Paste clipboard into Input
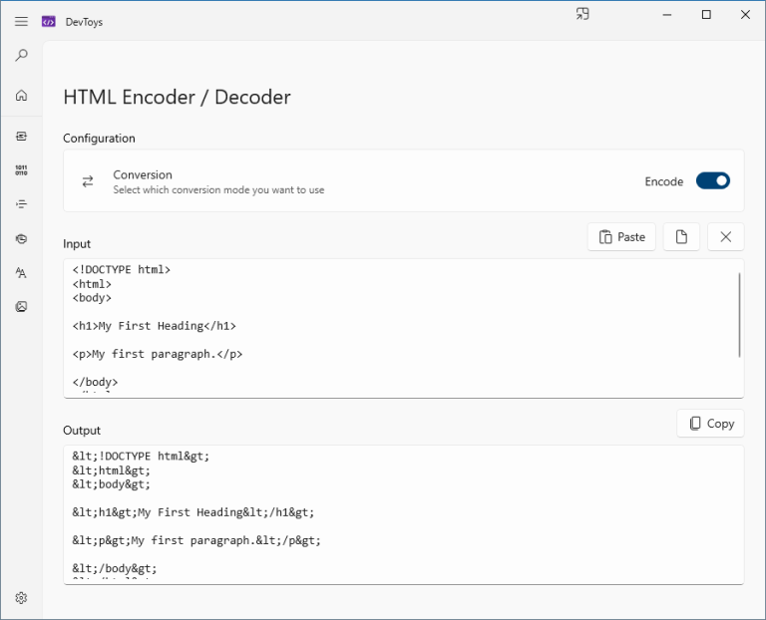The height and width of the screenshot is (620, 766). pyautogui.click(x=621, y=237)
